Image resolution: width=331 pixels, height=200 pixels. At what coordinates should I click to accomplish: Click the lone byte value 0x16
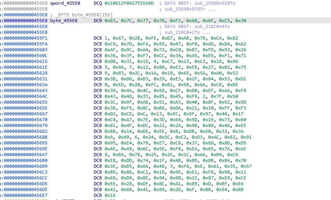[110, 196]
